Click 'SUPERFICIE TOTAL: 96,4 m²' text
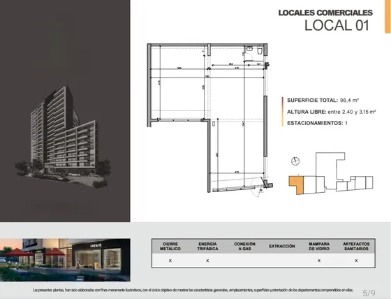Viewport: 391px width, 299px height. (323, 101)
